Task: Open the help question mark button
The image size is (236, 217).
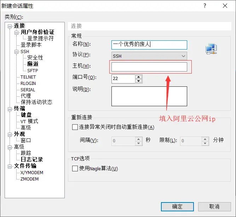Action: 205,6
